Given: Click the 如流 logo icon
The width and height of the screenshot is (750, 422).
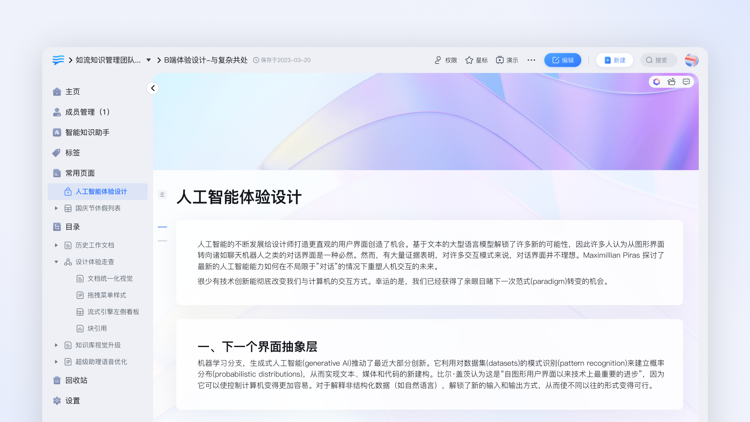Looking at the screenshot, I should click(x=58, y=60).
